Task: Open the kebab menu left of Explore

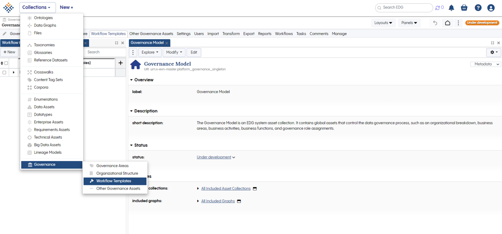Action: (x=133, y=52)
